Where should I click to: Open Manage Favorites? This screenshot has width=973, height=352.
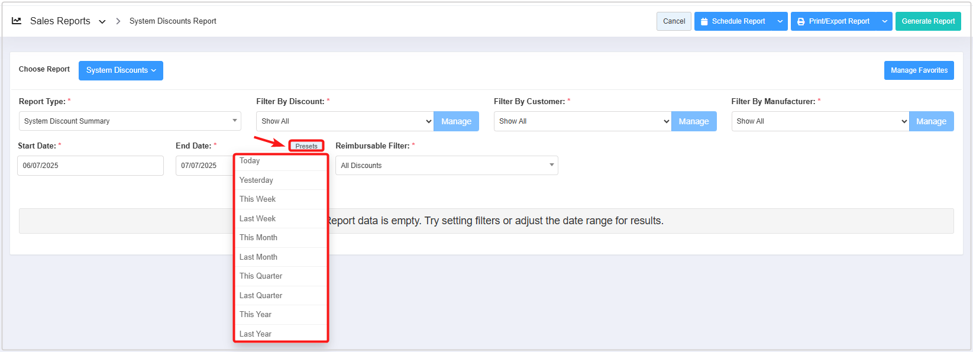point(919,70)
